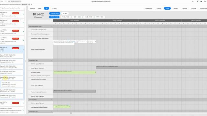Image resolution: width=207 pixels, height=116 pixels.
Task: Click the red date badge on order №581
Action: point(16,13)
